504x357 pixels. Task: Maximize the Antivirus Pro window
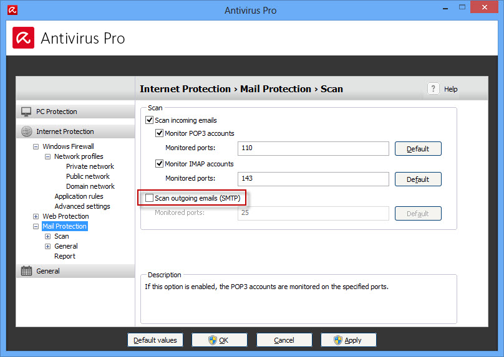coord(462,7)
